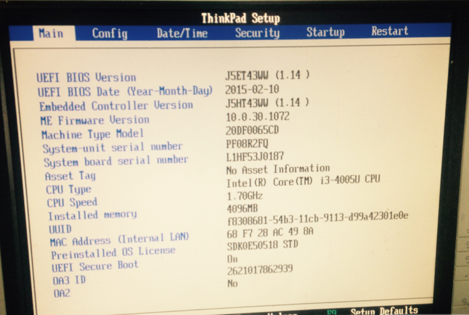Click the CPU Speed label

(x=72, y=202)
